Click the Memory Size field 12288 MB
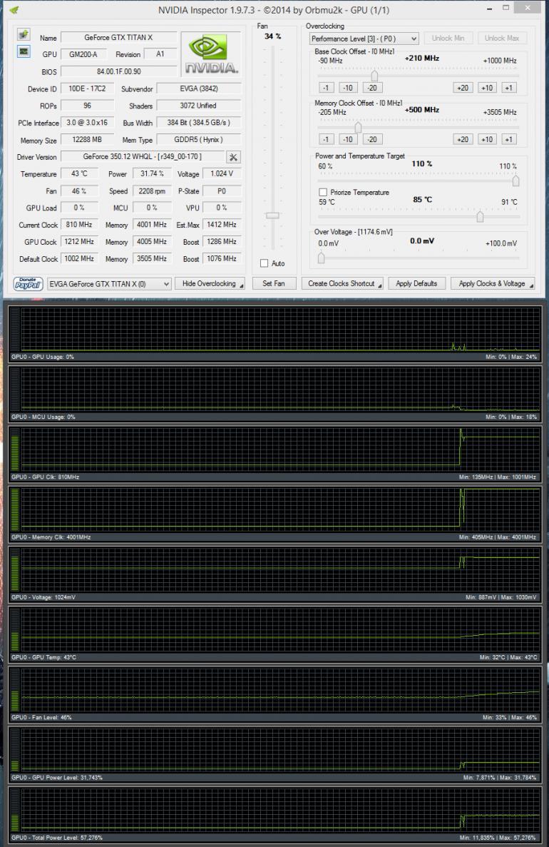The width and height of the screenshot is (549, 847). pos(88,139)
